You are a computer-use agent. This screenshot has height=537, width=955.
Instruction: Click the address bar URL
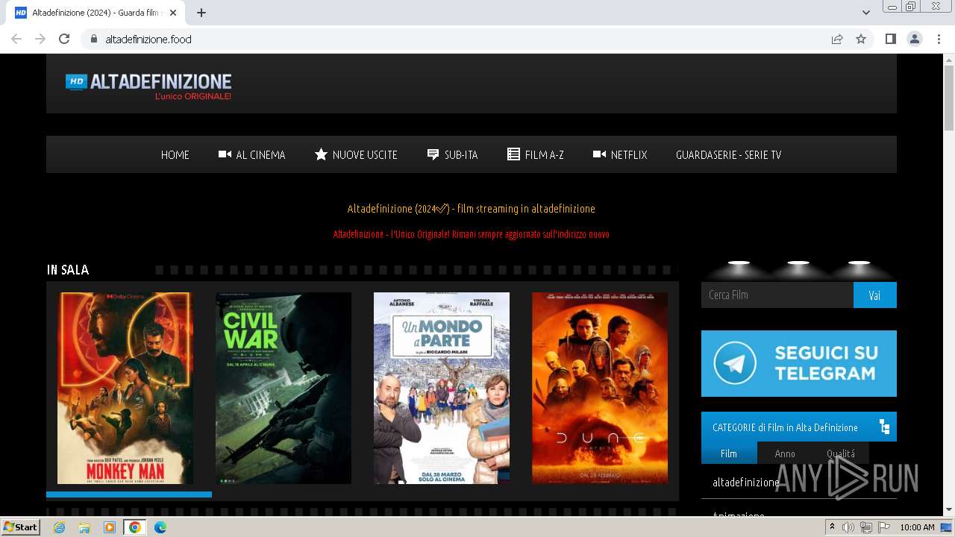pos(148,39)
